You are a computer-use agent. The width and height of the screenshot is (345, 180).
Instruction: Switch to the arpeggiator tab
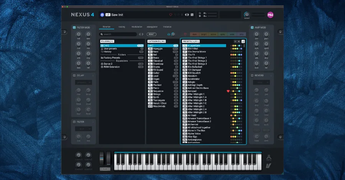coord(152,27)
